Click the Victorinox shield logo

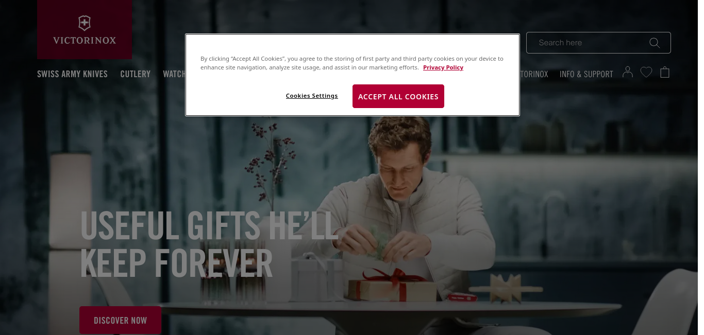[85, 23]
